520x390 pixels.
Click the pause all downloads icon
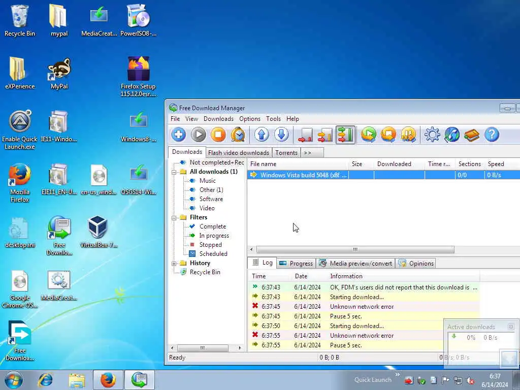(x=408, y=135)
